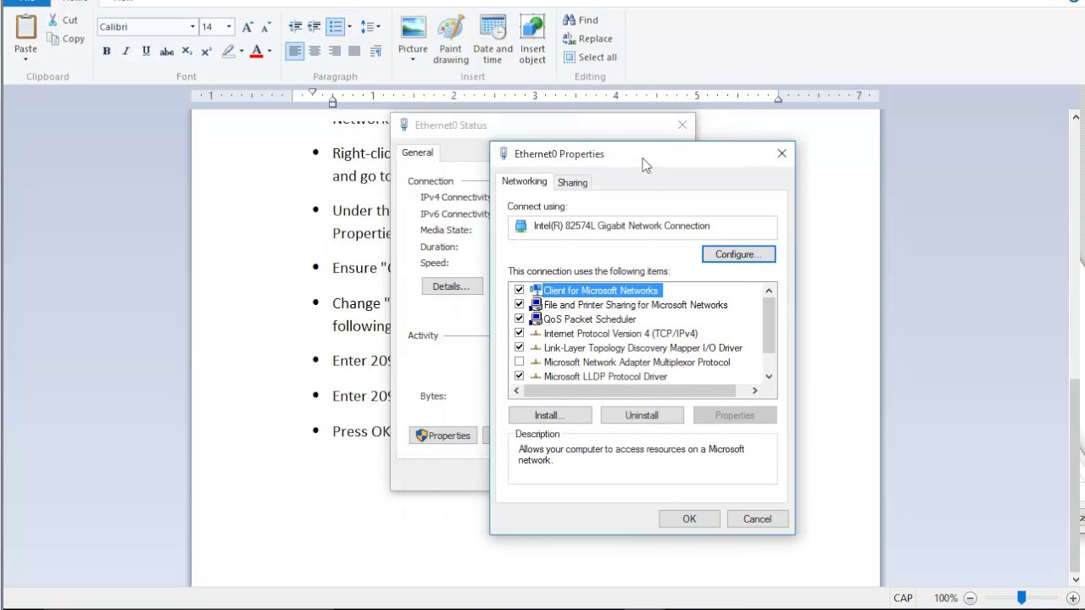Start a bulleted list

click(x=336, y=27)
